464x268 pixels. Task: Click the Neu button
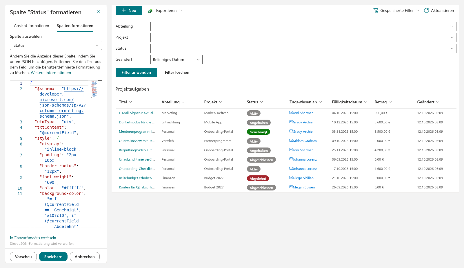pos(129,10)
